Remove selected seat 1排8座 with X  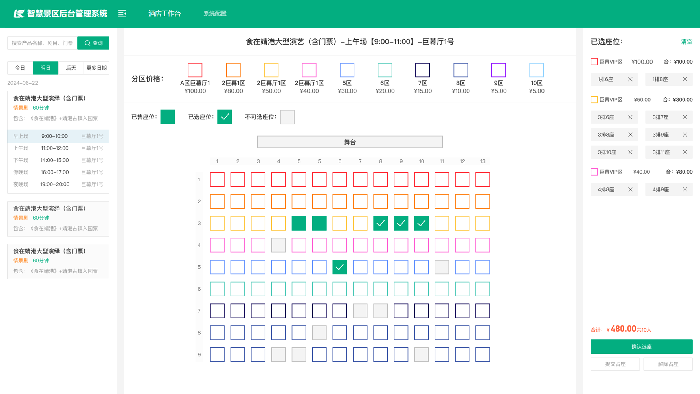tap(685, 79)
